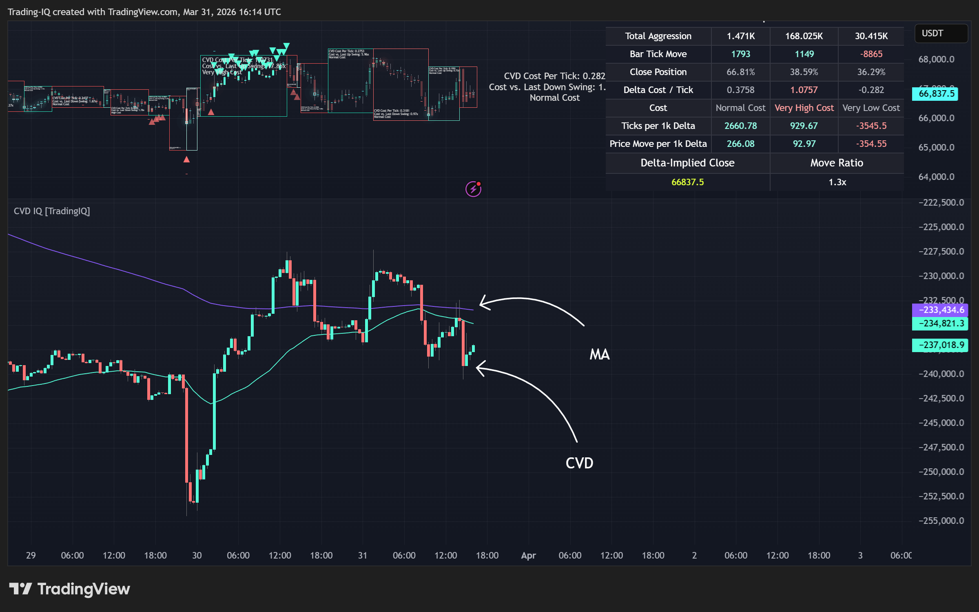Click the Cost vs. Last Down Swing label

547,87
